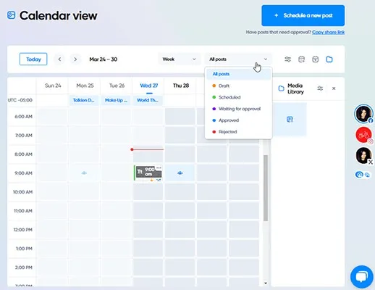The width and height of the screenshot is (375, 290).
Task: Click the calendar vertical scrollbar thumb
Action: point(266,188)
